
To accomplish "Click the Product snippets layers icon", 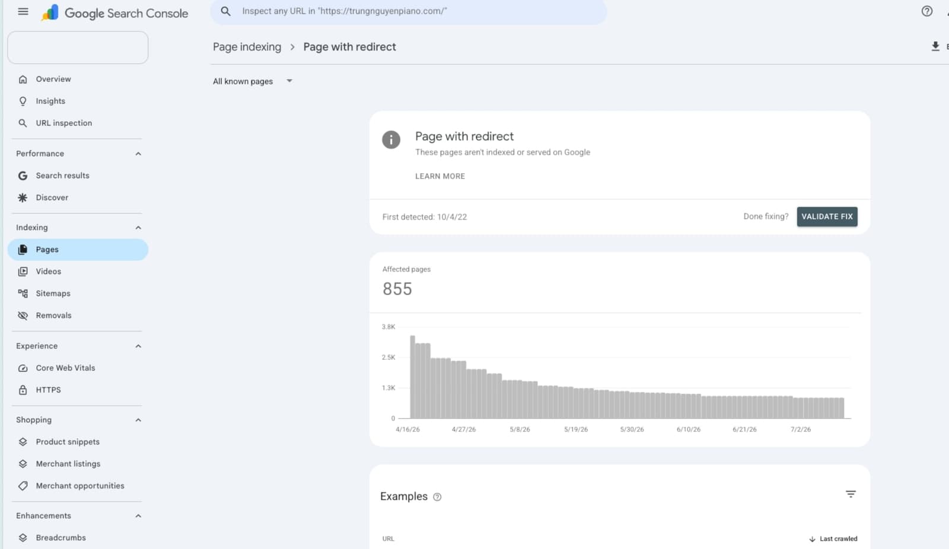I will pyautogui.click(x=23, y=442).
